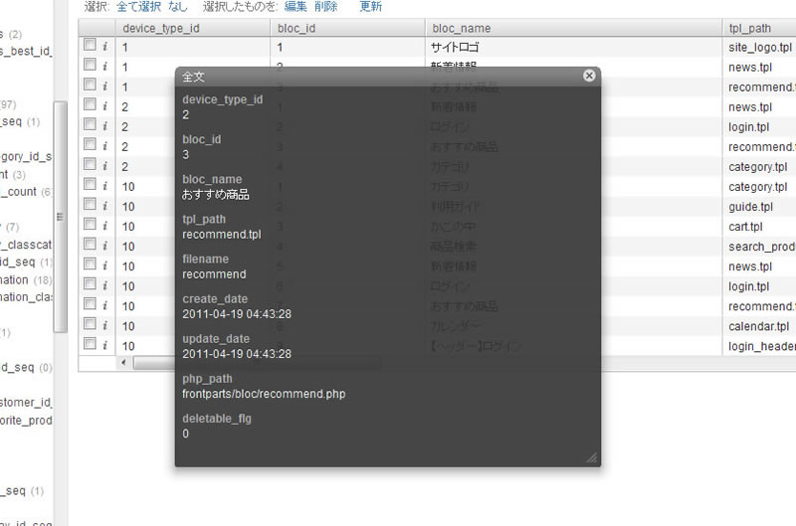Tick the checkbox for site_logo.tpl row
This screenshot has width=796, height=526.
[x=90, y=46]
